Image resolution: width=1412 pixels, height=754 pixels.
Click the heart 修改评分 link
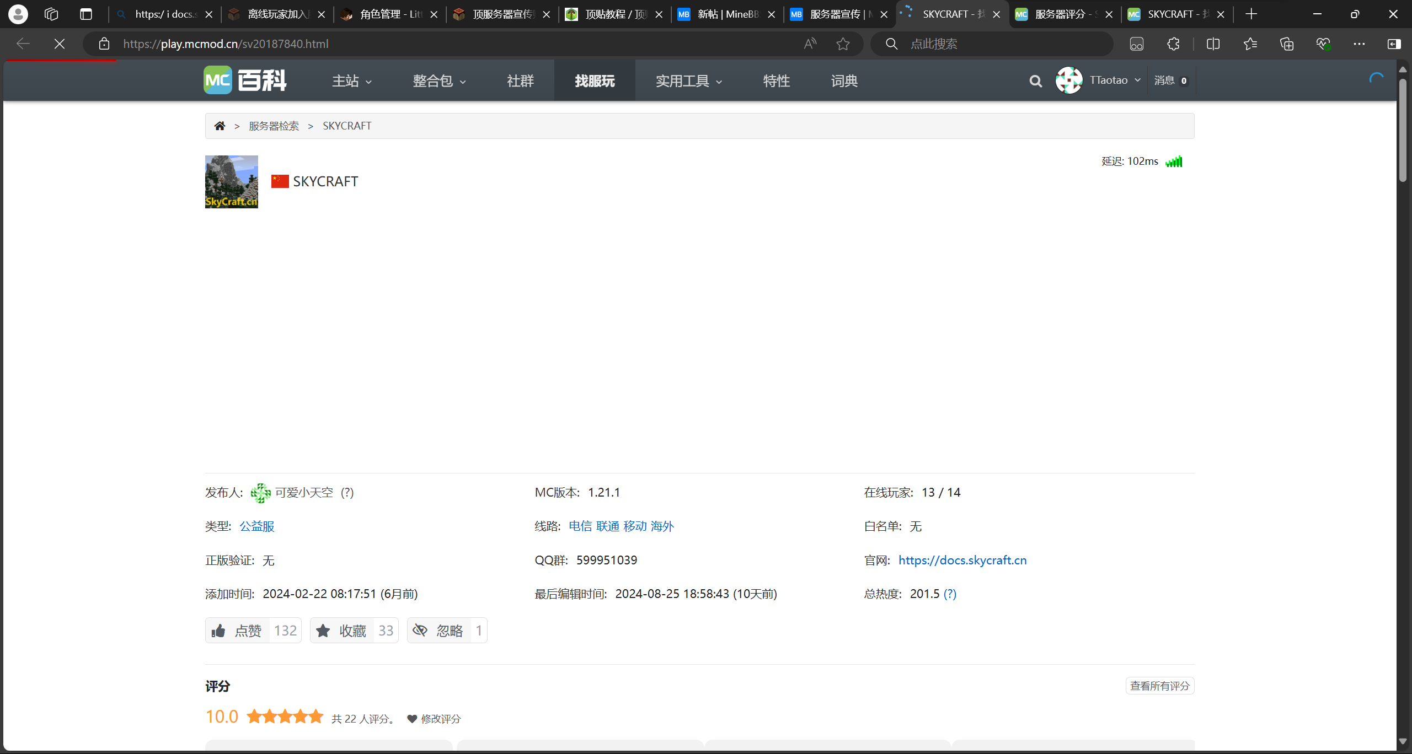point(434,719)
